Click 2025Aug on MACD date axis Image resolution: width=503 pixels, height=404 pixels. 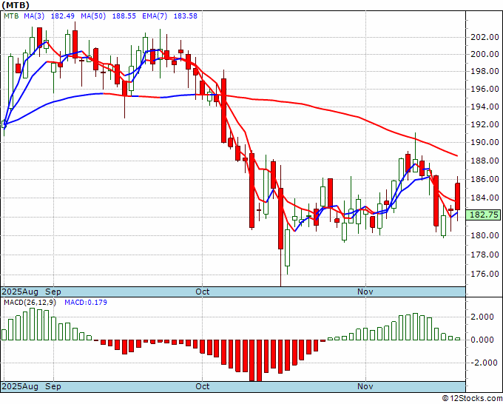(x=20, y=386)
